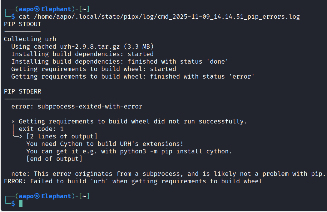Click the 'exit code: 1' line

41,129
